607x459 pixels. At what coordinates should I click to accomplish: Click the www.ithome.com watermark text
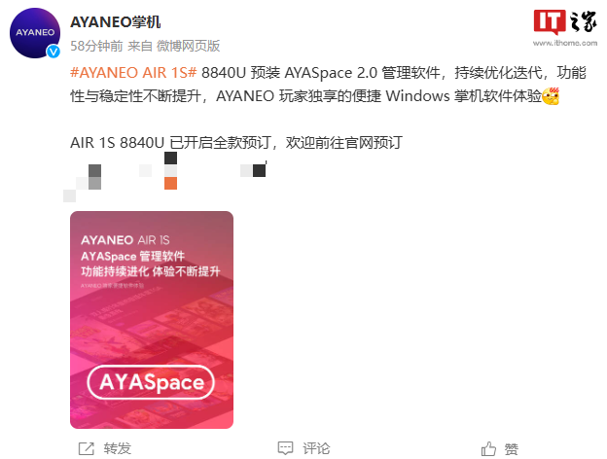click(x=565, y=43)
